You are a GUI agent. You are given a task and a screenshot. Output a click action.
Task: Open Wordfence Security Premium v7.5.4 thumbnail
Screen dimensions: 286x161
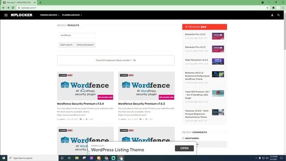[x=85, y=86]
